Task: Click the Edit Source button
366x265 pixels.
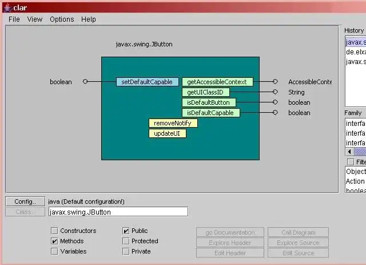Action: click(x=299, y=253)
